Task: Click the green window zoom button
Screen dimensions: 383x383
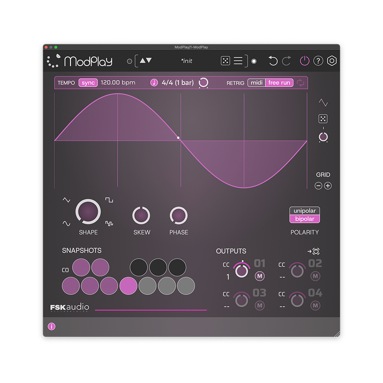Action: (56, 47)
